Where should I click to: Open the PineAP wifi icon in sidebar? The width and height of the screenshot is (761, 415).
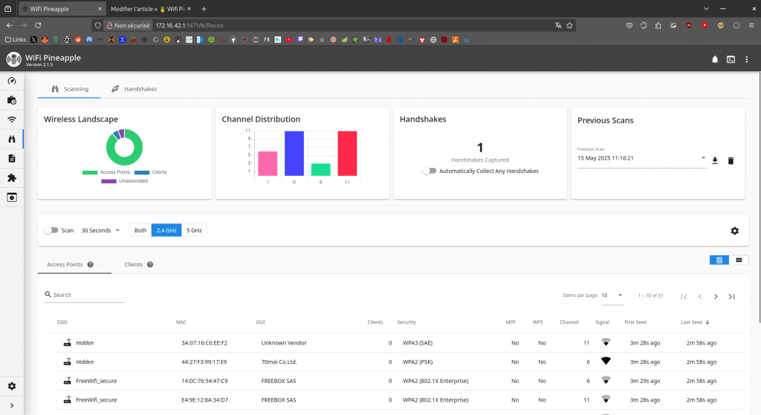[12, 120]
